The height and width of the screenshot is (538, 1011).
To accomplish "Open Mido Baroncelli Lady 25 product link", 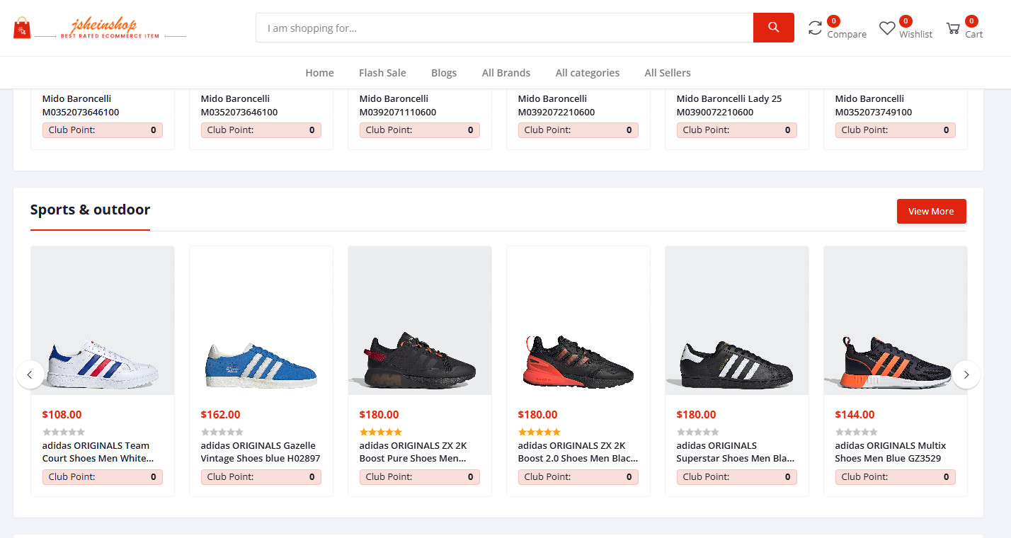I will pyautogui.click(x=729, y=105).
